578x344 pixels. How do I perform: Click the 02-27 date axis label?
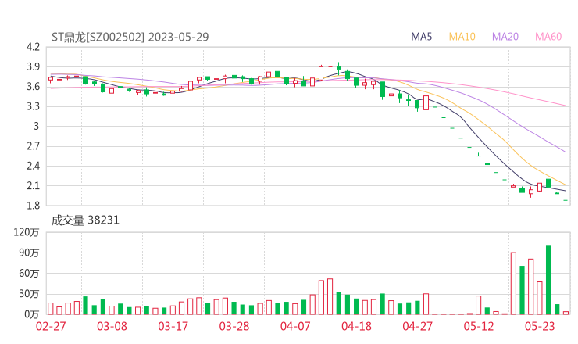[51, 326]
